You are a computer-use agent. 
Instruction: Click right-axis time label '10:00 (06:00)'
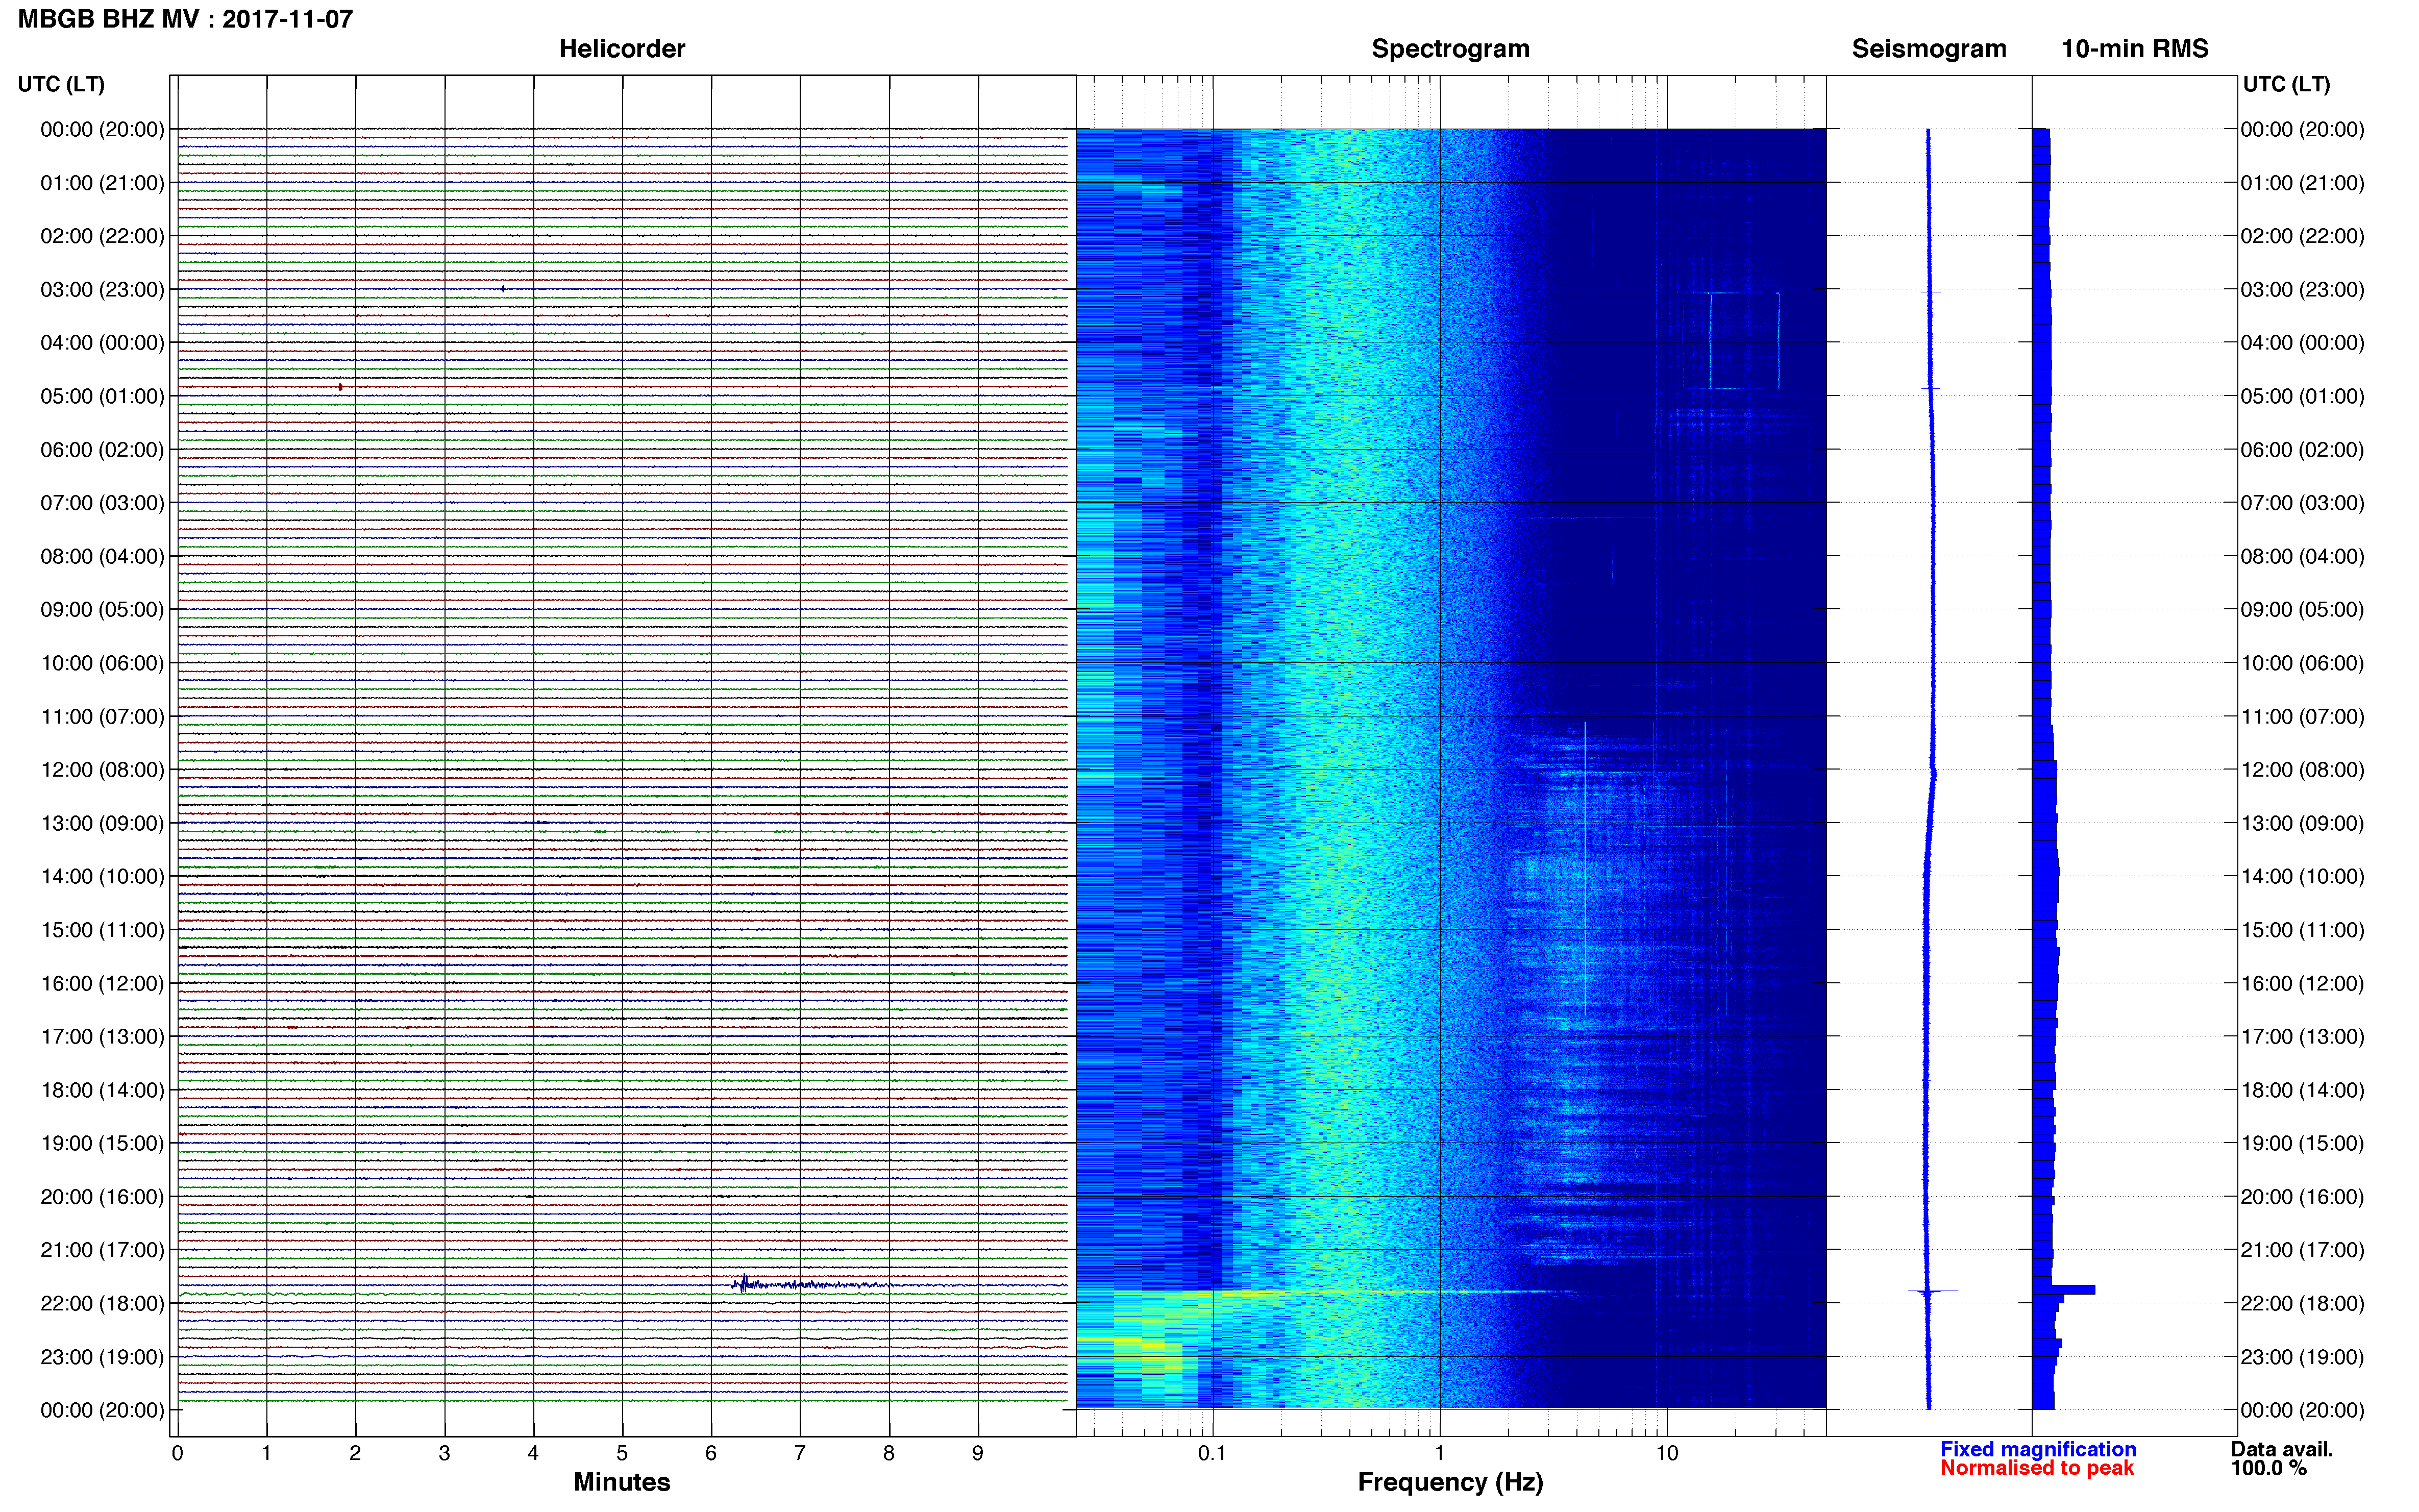pos(2302,663)
